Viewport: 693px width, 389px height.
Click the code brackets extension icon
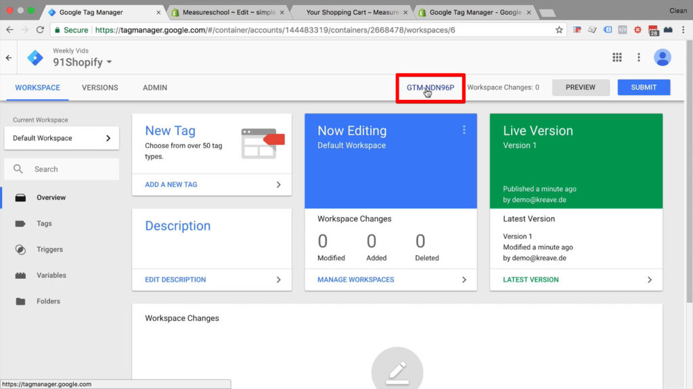[x=623, y=30]
